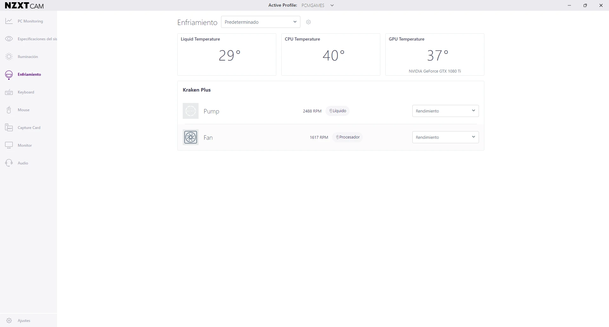Click the Fan icon in Kraken Plus
Screen dimensions: 609x327
191,137
